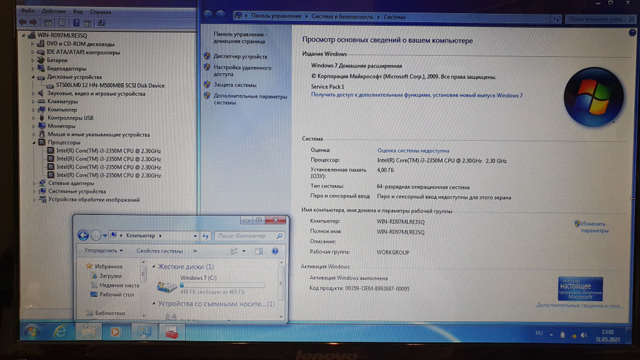Viewport: 640px width, 360px height.
Task: Collapse the Жесткие диски group
Action: (x=154, y=266)
